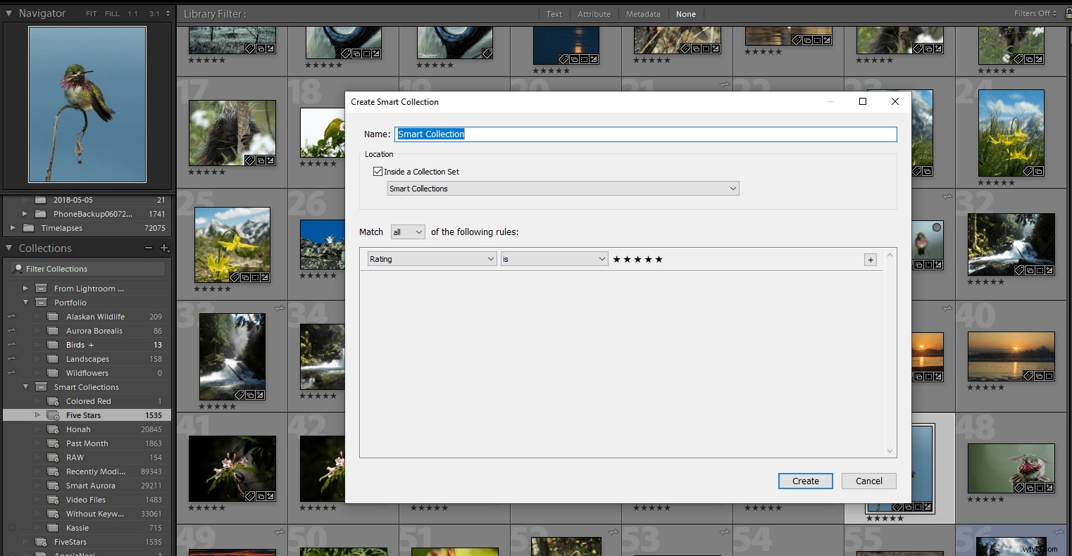This screenshot has height=556, width=1072.
Task: Expand the From Lightroom tree item
Action: click(x=26, y=288)
